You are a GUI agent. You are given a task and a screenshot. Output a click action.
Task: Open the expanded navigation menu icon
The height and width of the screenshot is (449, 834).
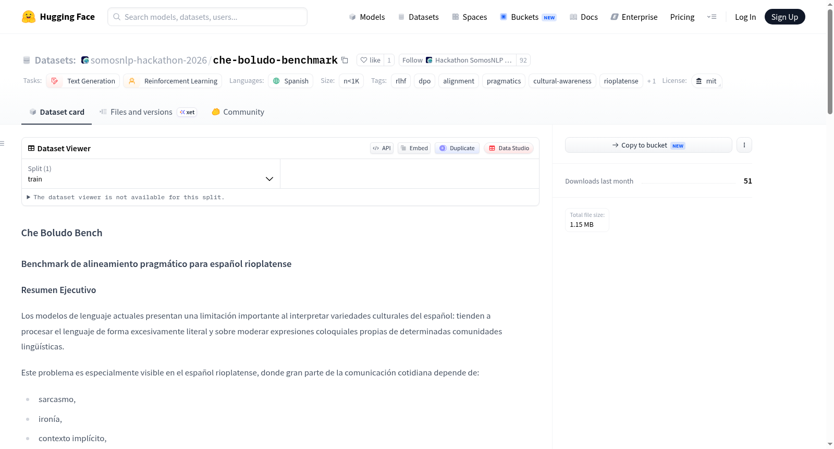712,17
